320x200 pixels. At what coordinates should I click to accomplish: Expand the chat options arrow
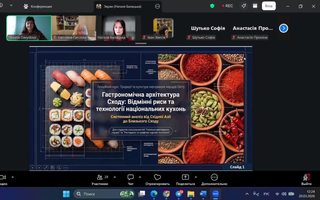click(140, 177)
